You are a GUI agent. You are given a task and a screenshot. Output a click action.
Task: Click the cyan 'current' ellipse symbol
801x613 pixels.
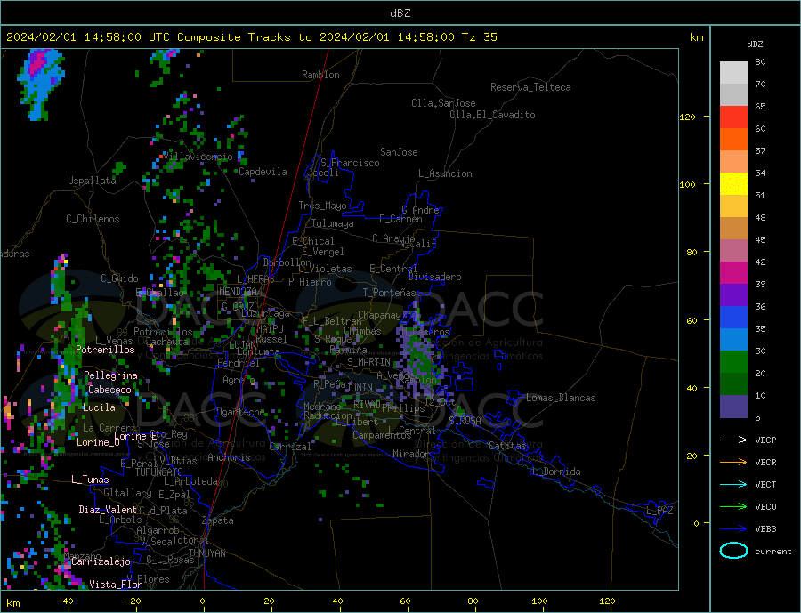click(733, 551)
